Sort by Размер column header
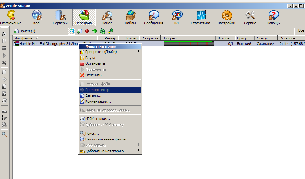 click(x=108, y=38)
